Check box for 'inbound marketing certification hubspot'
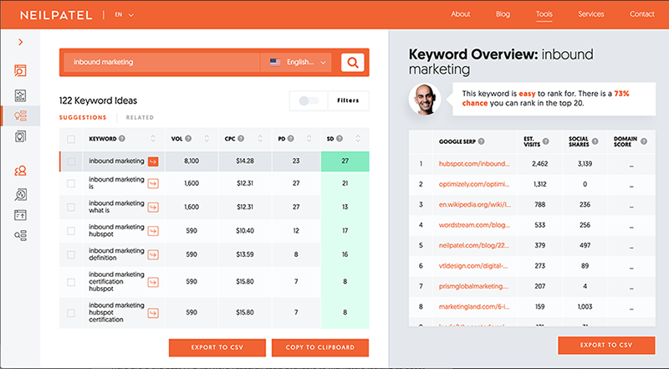669x369 pixels. [71, 282]
